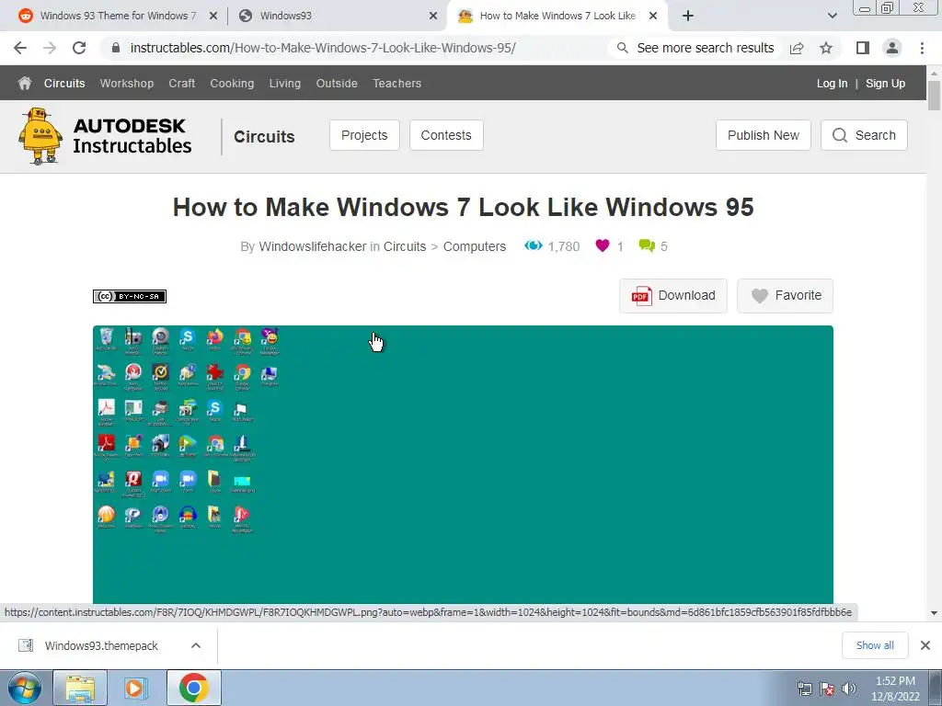942x706 pixels.
Task: Open the Craft category
Action: coord(182,84)
